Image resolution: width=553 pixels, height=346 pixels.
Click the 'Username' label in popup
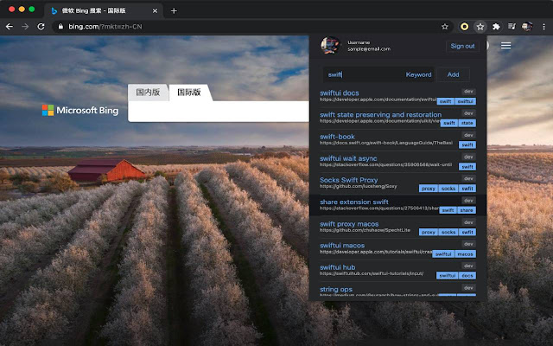[359, 42]
